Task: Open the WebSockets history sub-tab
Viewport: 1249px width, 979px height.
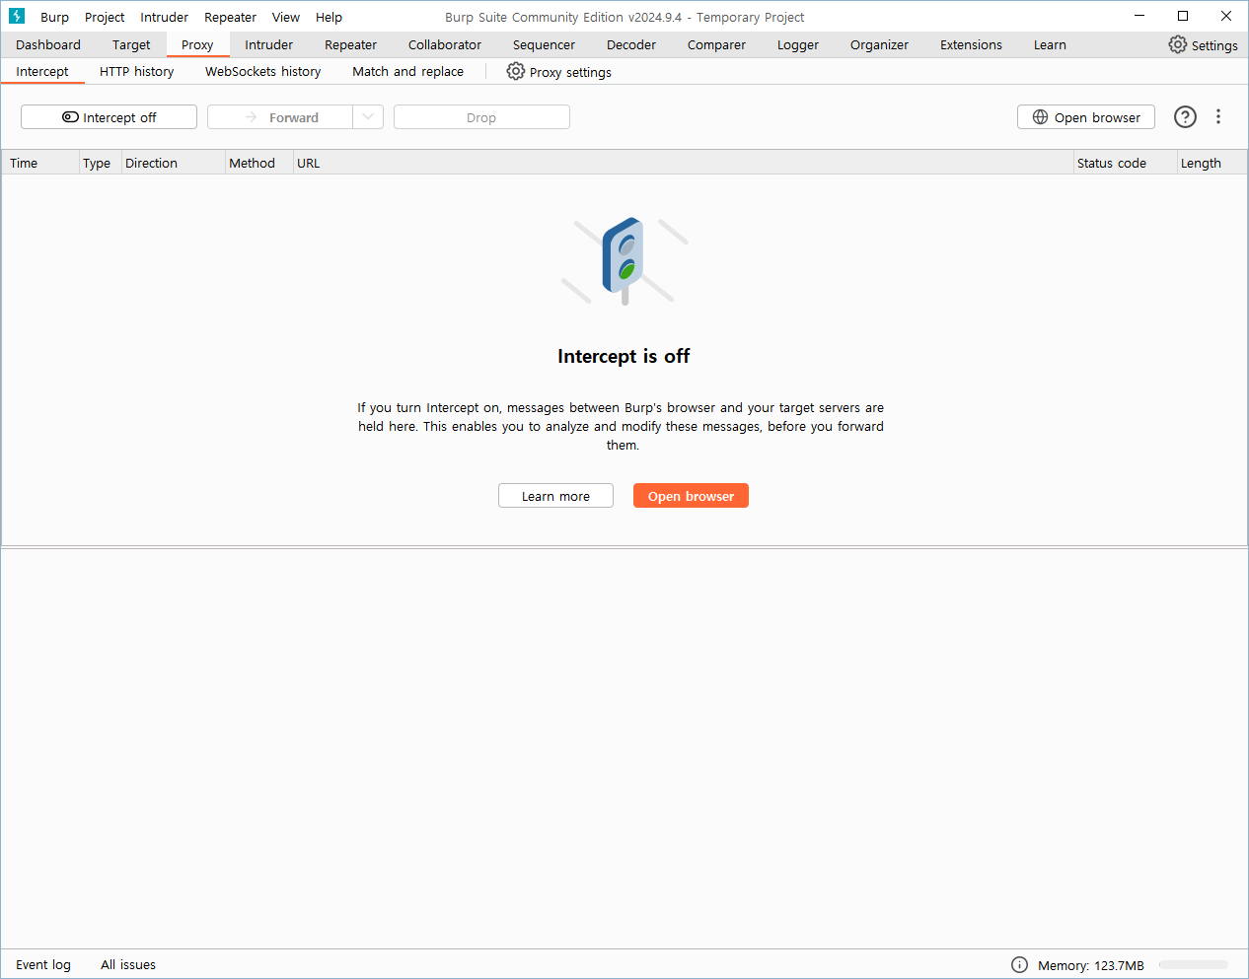Action: tap(262, 71)
